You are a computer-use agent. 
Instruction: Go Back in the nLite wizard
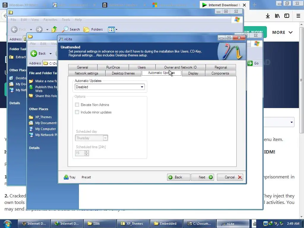pyautogui.click(x=178, y=177)
